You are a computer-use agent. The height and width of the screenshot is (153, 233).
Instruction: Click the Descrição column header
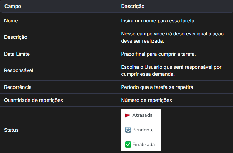point(133,7)
